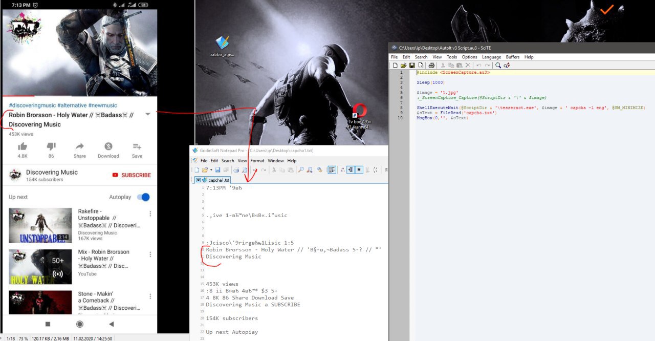Viewport: 655px width, 341px height.
Task: Expand Open file dropdown arrow in GridinSoft Notepad
Action: (211, 170)
